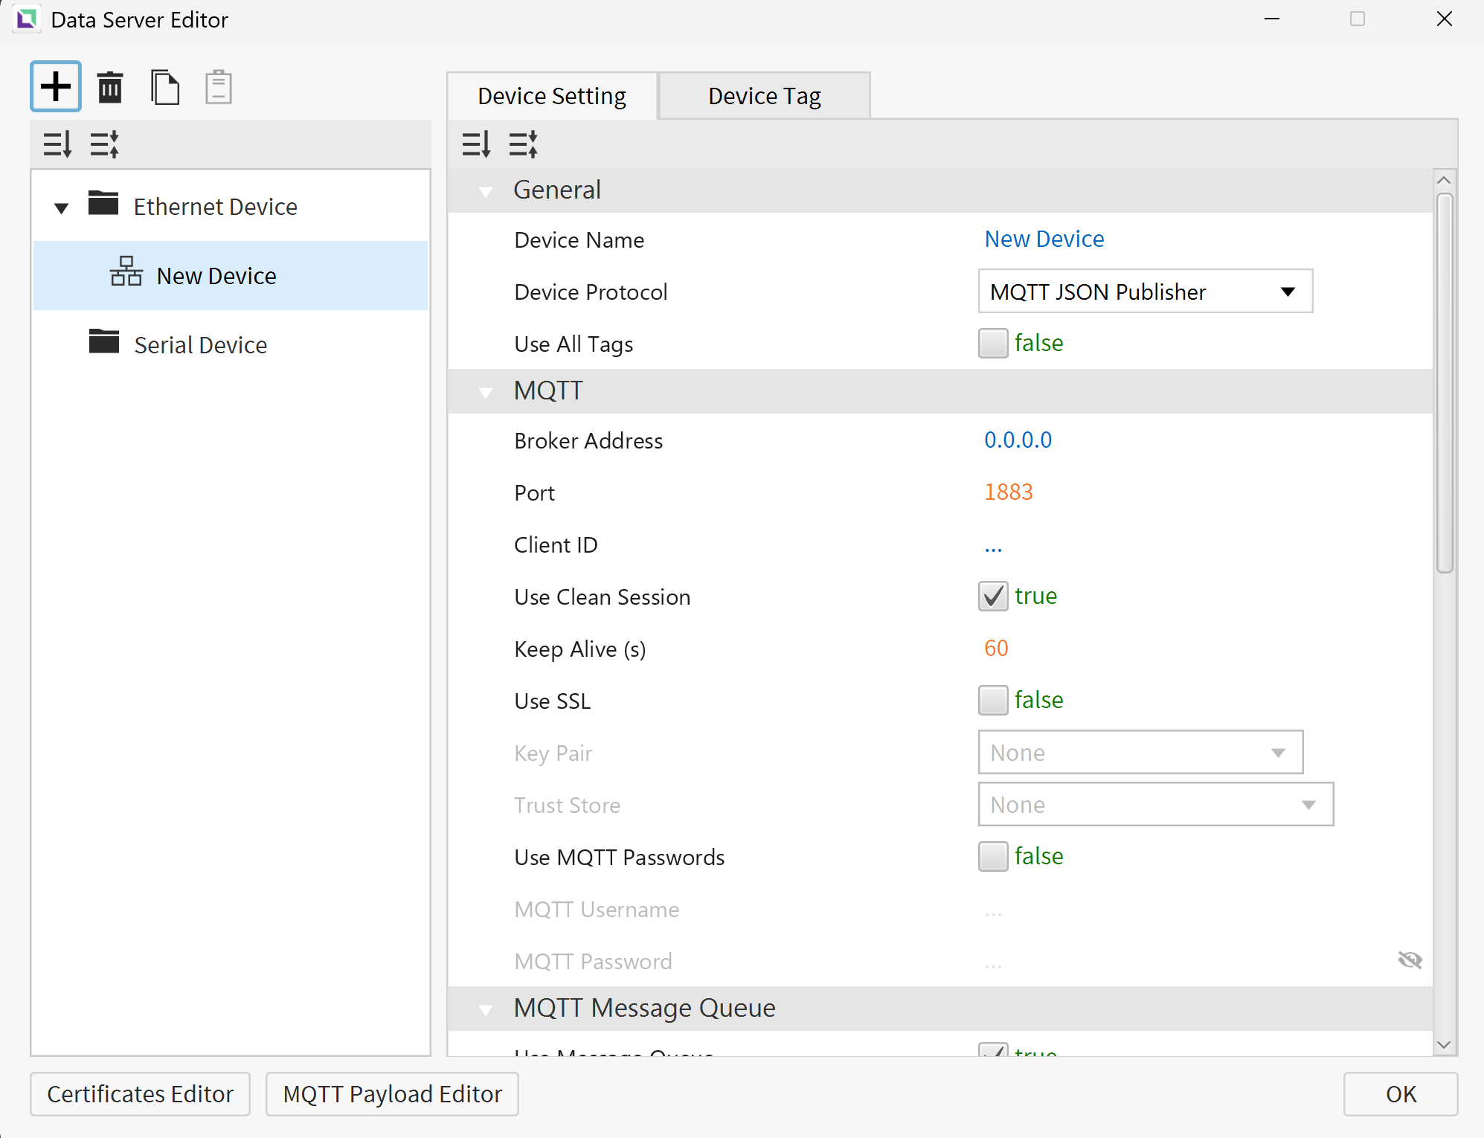This screenshot has height=1138, width=1484.
Task: Toggle MQTT Password visibility eye icon
Action: (x=1410, y=960)
